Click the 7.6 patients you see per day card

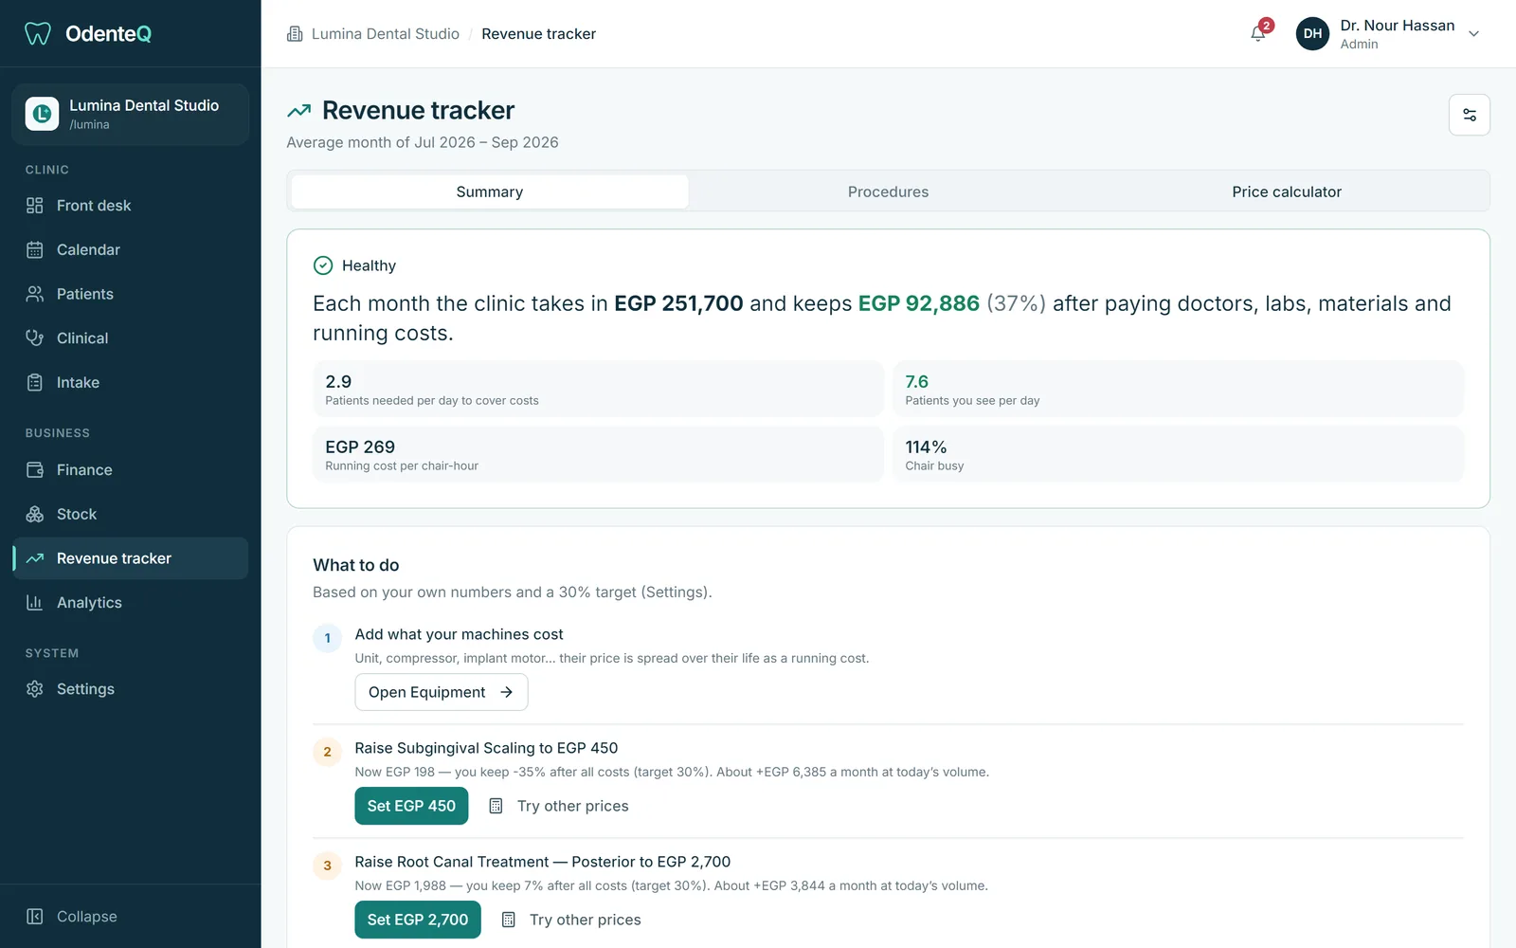pos(1178,389)
